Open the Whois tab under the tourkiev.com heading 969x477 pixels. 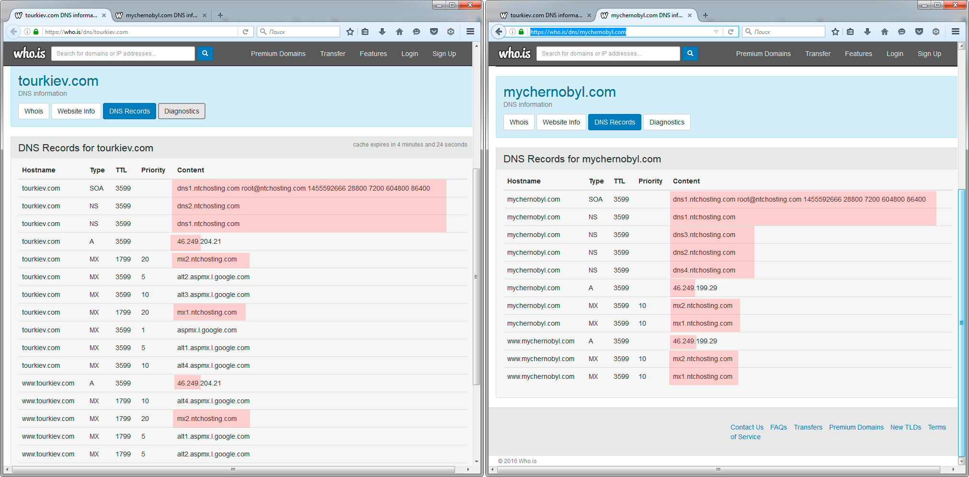(34, 111)
